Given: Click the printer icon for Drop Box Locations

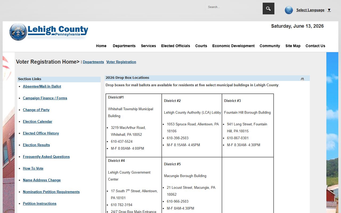Looking at the screenshot, I should pos(302,79).
